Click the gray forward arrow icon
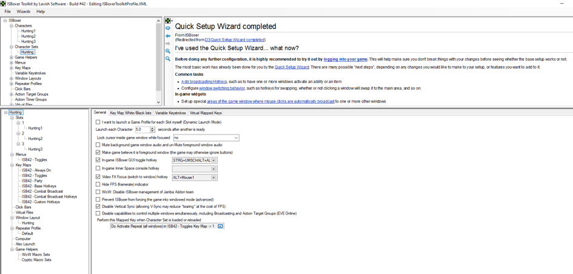Screen dimensions: 573x274 (168, 44)
